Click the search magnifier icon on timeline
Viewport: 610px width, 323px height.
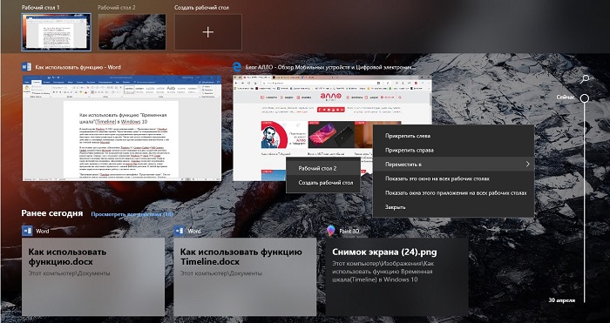[585, 79]
